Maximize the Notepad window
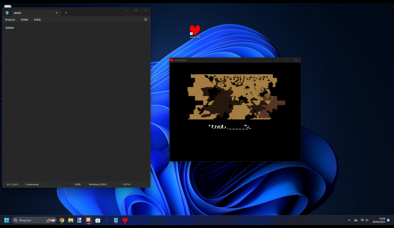 (x=136, y=11)
